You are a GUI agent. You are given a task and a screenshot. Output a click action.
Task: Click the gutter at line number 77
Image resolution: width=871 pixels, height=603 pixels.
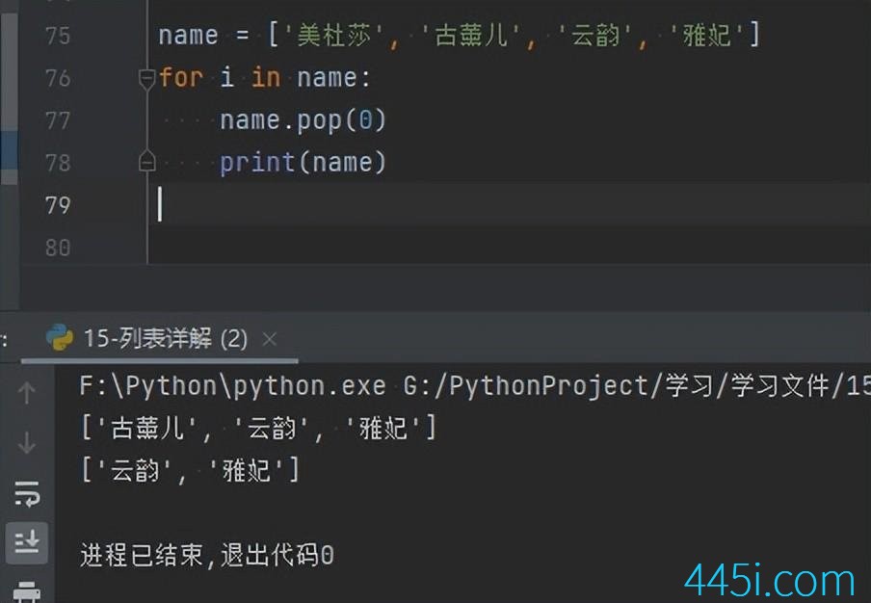[58, 120]
